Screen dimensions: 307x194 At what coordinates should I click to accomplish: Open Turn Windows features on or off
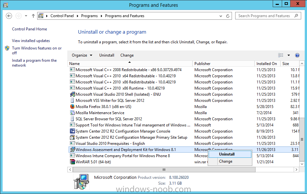click(37, 50)
